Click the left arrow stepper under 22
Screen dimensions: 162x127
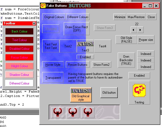coord(133,30)
